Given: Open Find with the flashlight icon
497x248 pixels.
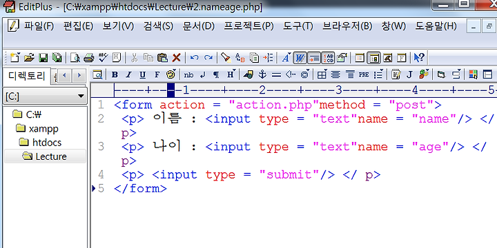Looking at the screenshot, I should click(x=226, y=58).
